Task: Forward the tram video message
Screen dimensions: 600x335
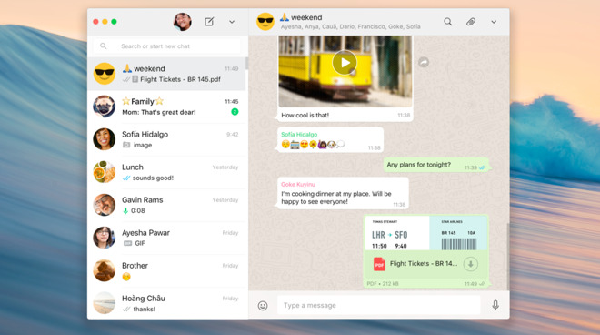Action: [x=424, y=62]
